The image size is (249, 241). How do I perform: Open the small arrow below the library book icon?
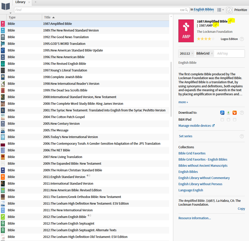click(x=11, y=13)
